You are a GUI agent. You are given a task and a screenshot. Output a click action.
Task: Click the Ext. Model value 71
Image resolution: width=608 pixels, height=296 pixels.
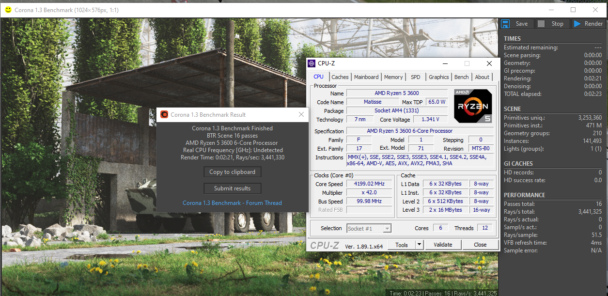420,149
